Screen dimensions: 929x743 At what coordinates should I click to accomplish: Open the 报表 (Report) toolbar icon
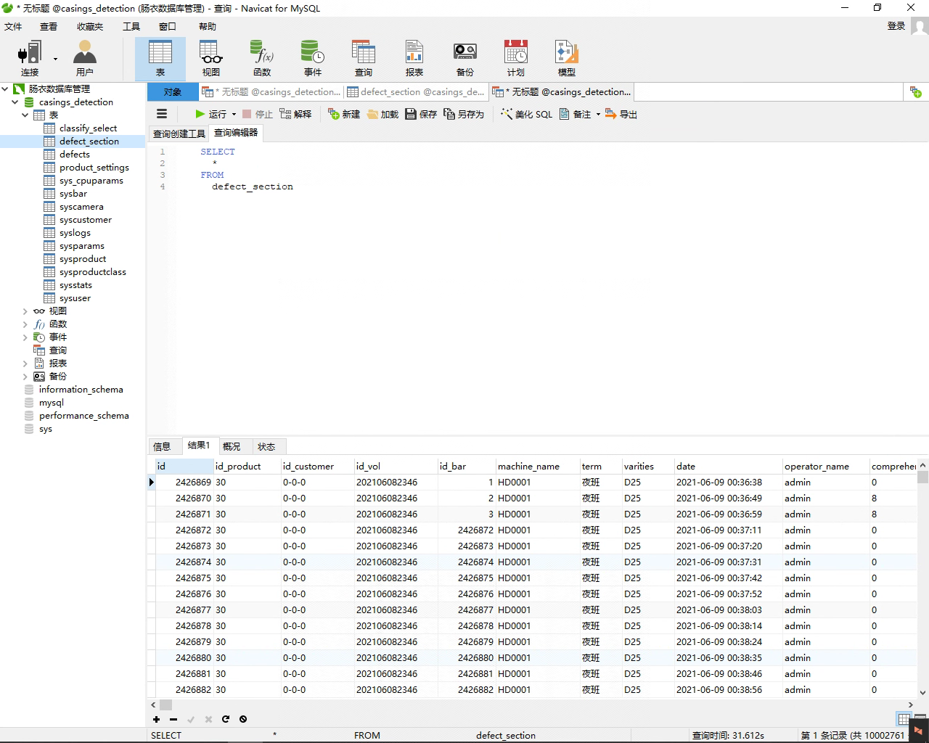pyautogui.click(x=414, y=59)
